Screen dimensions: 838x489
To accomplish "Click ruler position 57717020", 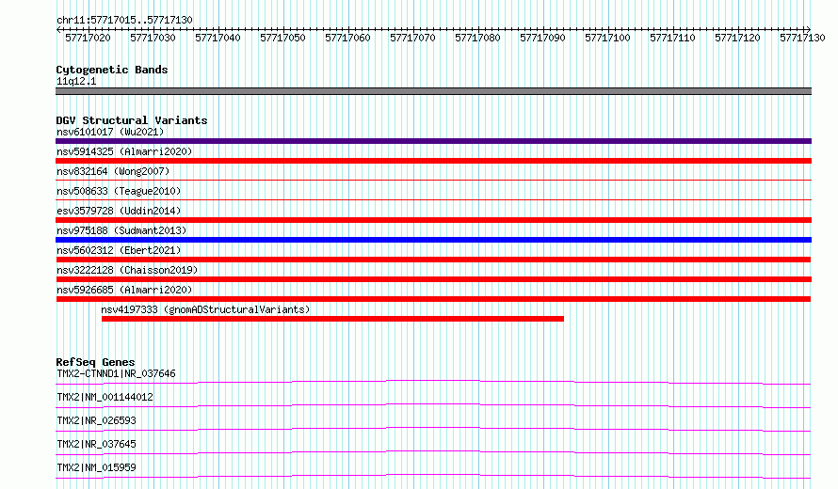I will tap(89, 38).
